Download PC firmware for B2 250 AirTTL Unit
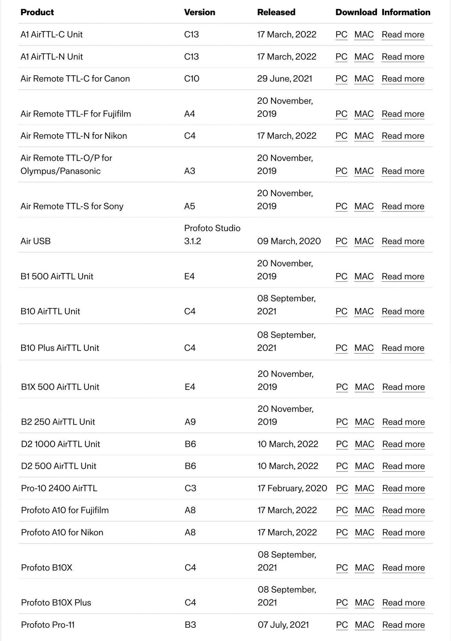The height and width of the screenshot is (641, 451). [342, 422]
